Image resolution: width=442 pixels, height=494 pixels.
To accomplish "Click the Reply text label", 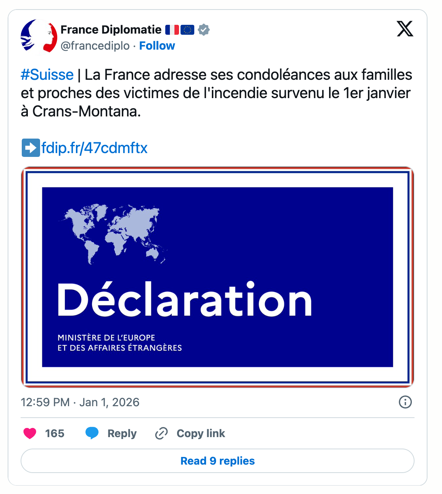I will pos(122,434).
